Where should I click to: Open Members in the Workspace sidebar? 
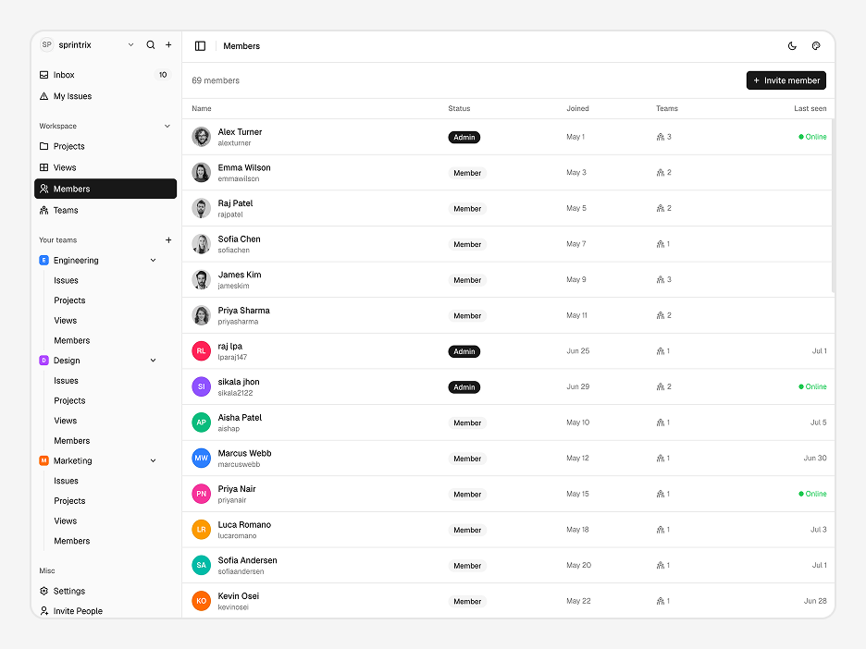click(x=105, y=189)
